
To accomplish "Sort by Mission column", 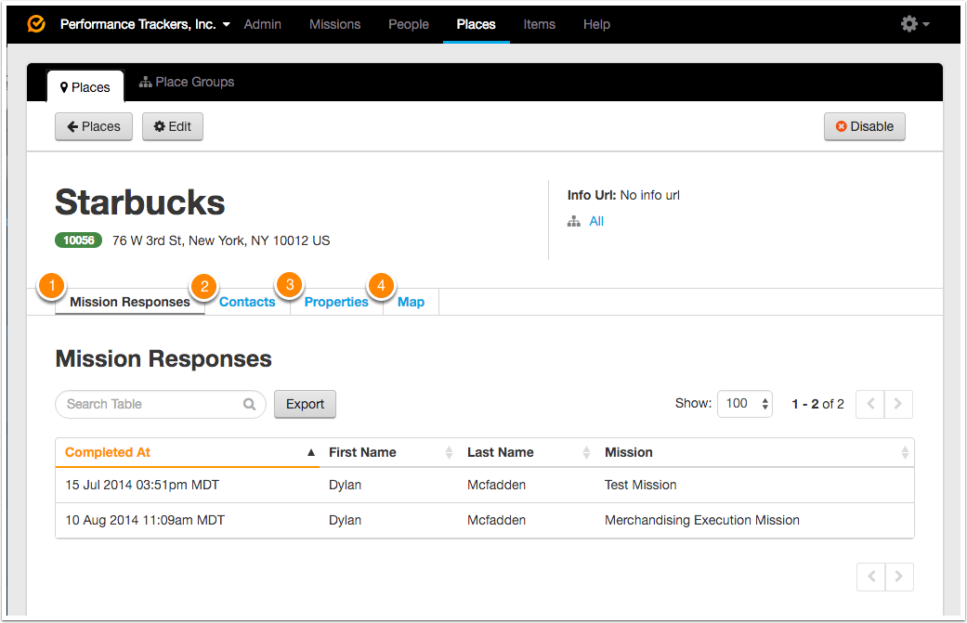I will pos(755,452).
